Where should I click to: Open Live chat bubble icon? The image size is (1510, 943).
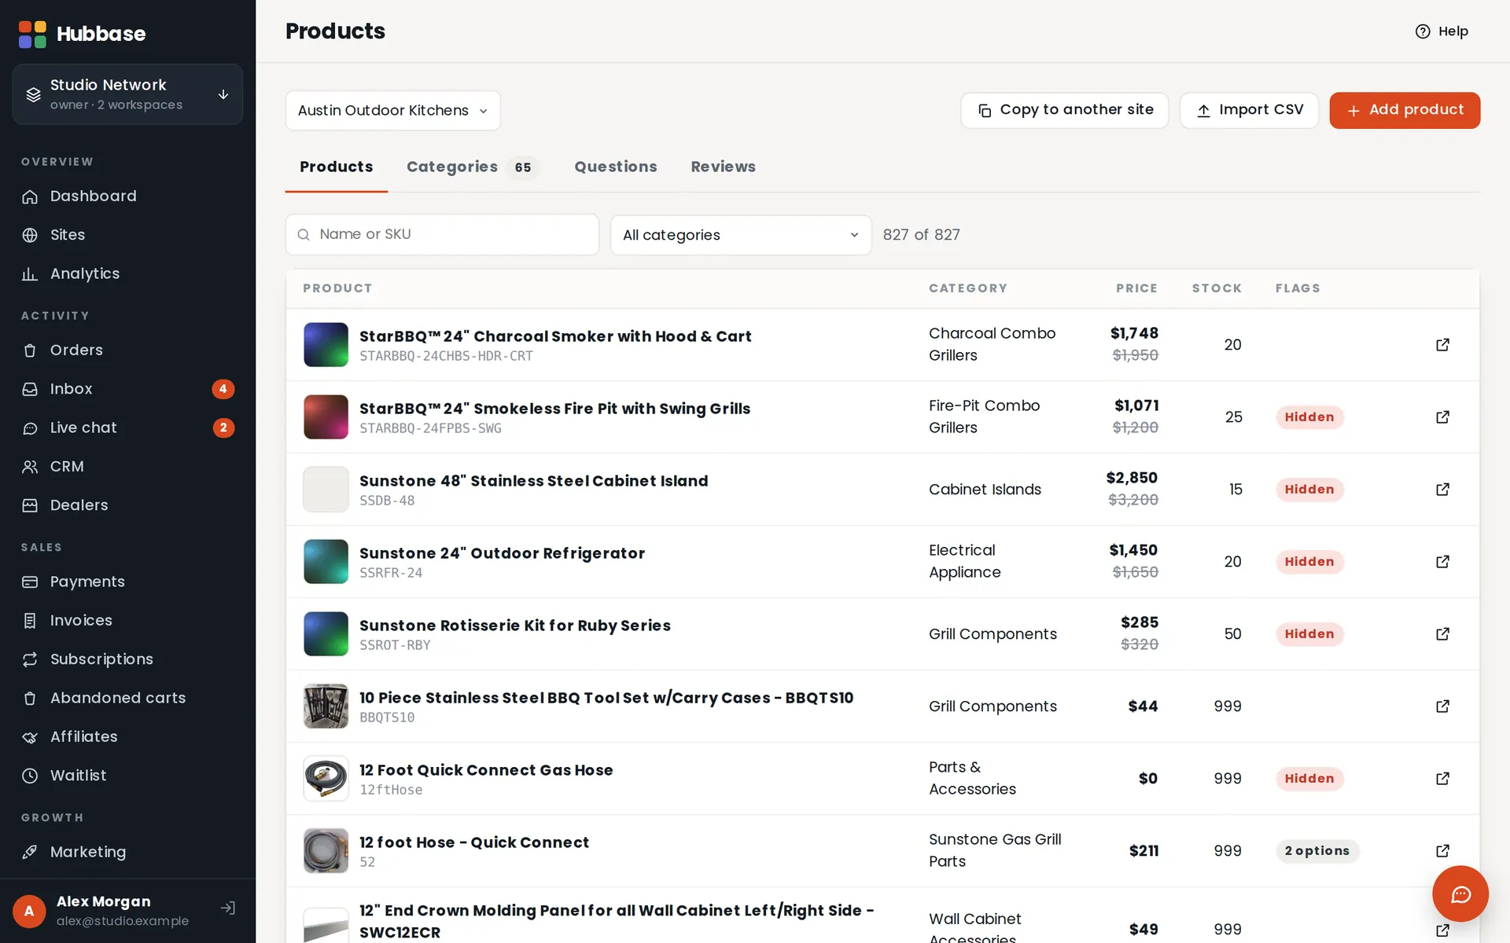[30, 427]
